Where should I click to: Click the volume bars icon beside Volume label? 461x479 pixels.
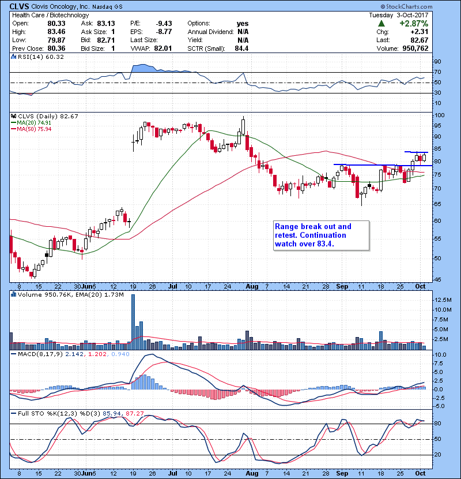tap(13, 294)
